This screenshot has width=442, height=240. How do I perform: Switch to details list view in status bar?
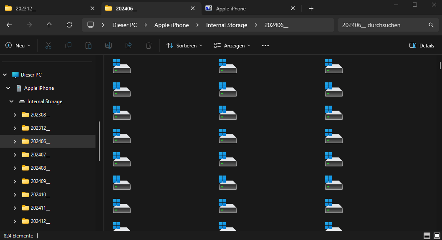[x=427, y=236]
